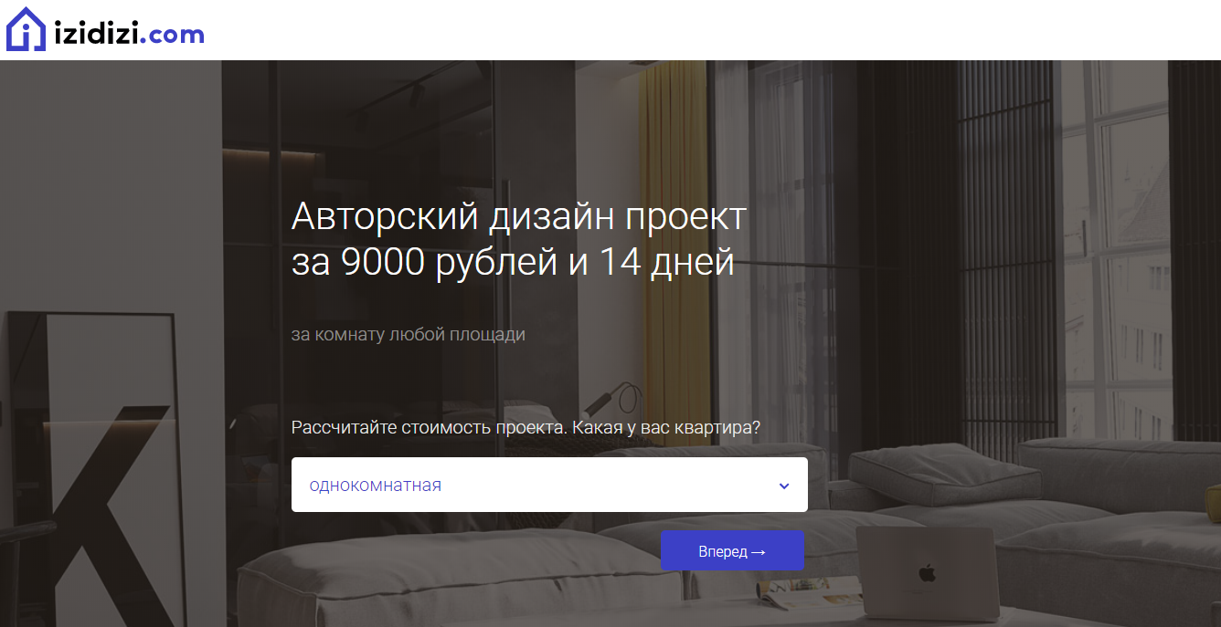Click the Apple logo on the laptop lid
The image size is (1221, 627).
tap(927, 573)
